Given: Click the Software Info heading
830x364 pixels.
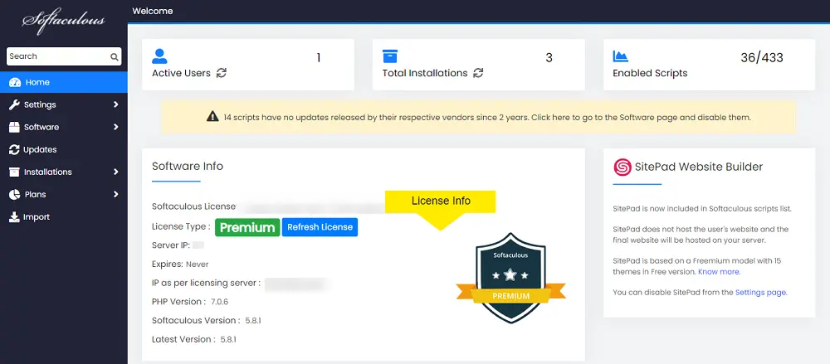Looking at the screenshot, I should [x=188, y=166].
